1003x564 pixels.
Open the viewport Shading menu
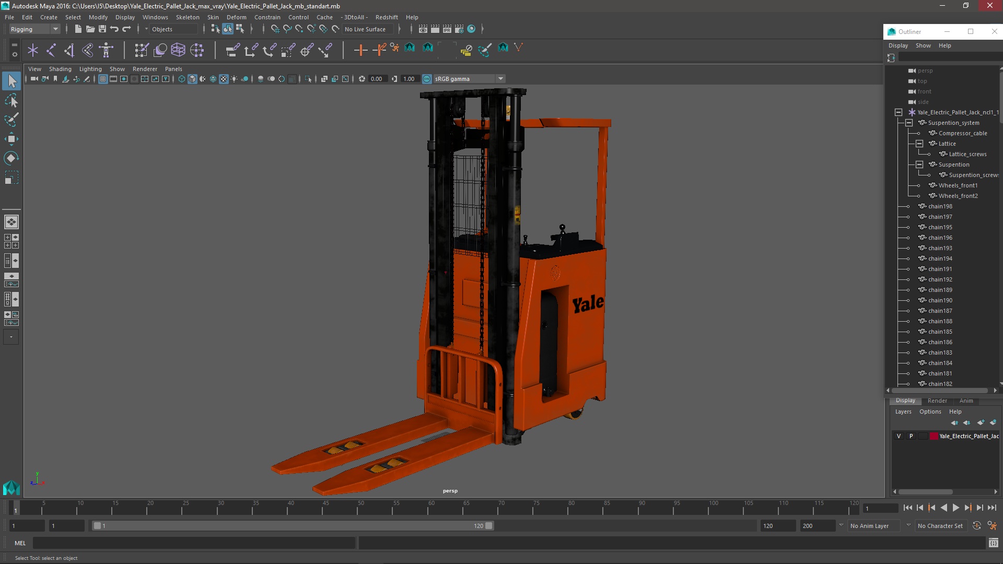60,69
